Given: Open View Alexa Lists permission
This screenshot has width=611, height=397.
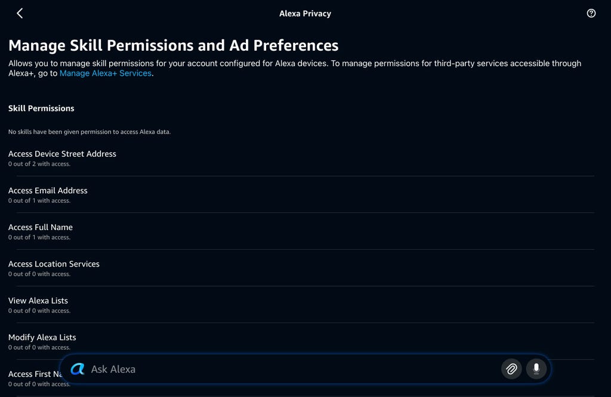Looking at the screenshot, I should 38,301.
